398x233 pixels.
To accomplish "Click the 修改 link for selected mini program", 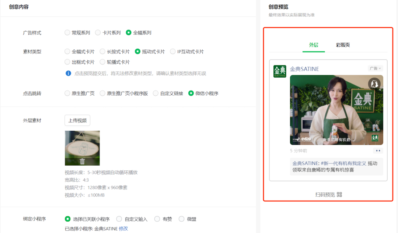I will coord(123,229).
